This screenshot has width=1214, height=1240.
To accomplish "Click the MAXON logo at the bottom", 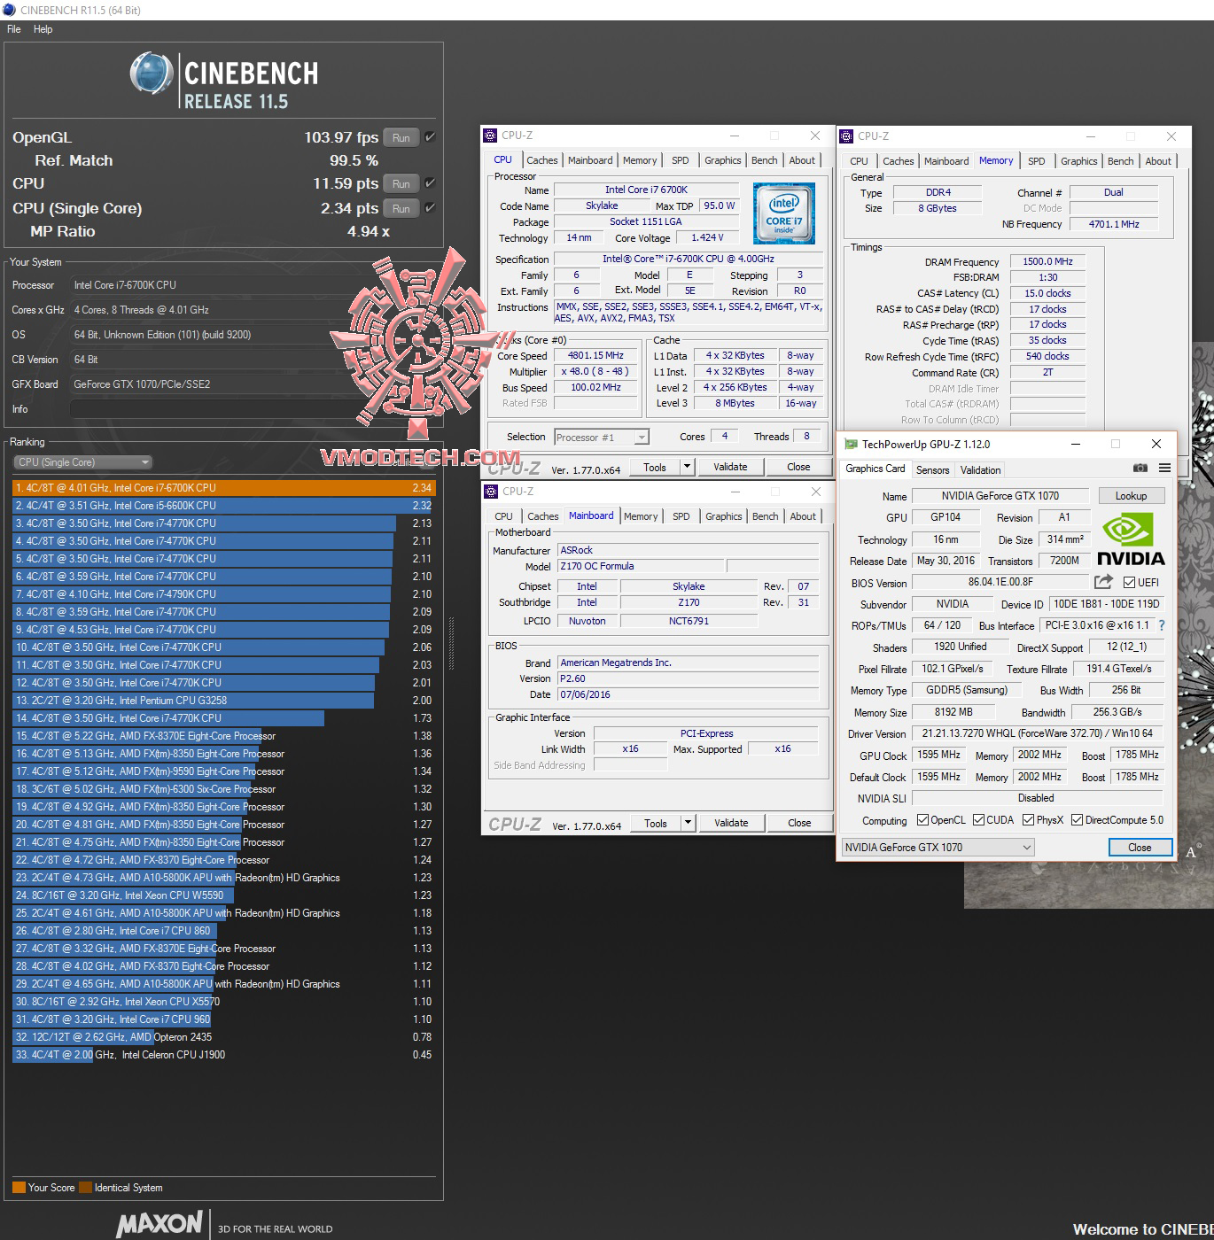I will [160, 1224].
